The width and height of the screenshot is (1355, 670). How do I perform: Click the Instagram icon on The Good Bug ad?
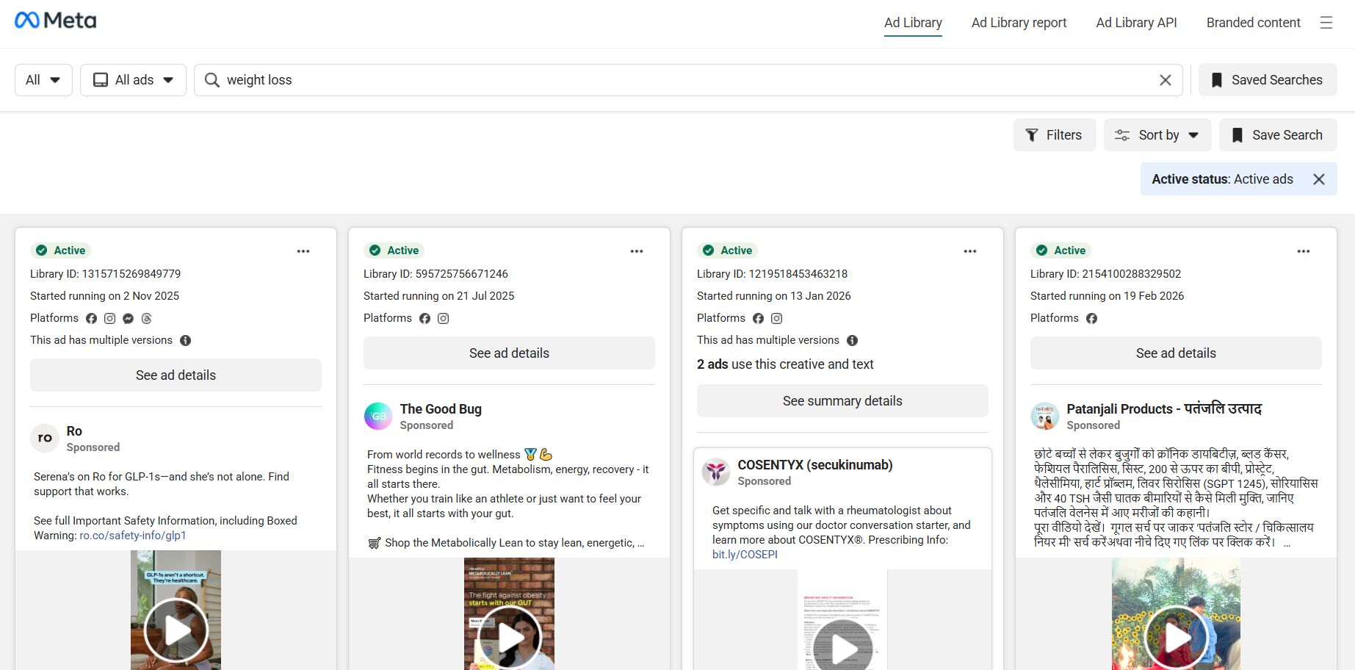[443, 319]
